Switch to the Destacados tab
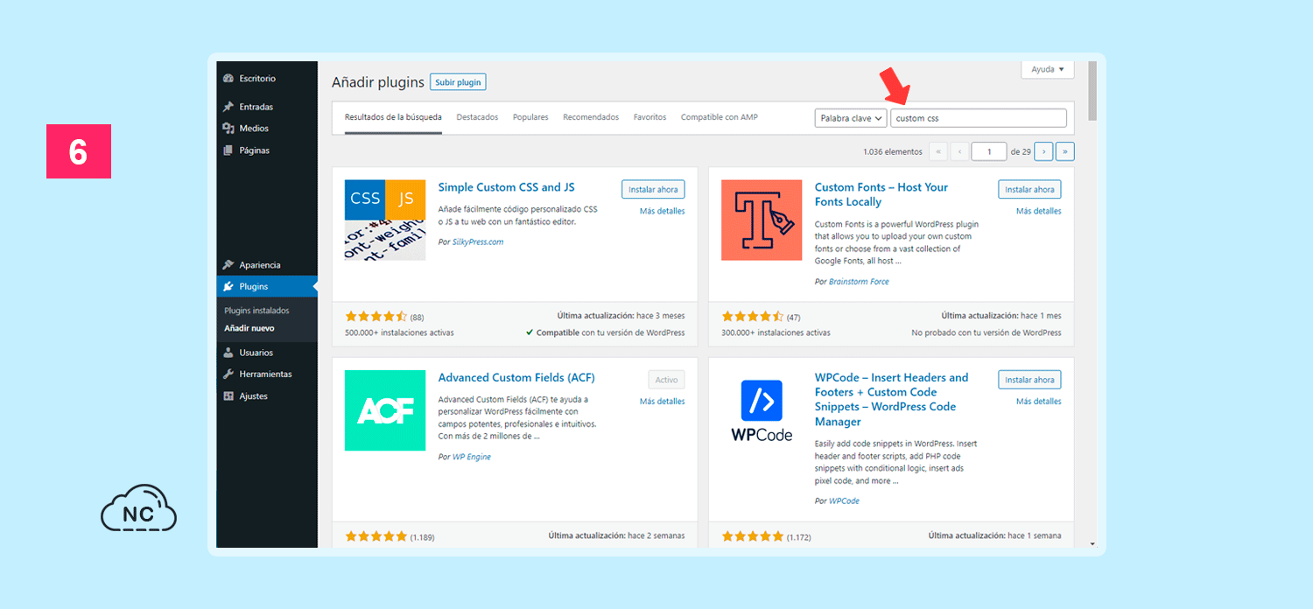 coord(477,117)
